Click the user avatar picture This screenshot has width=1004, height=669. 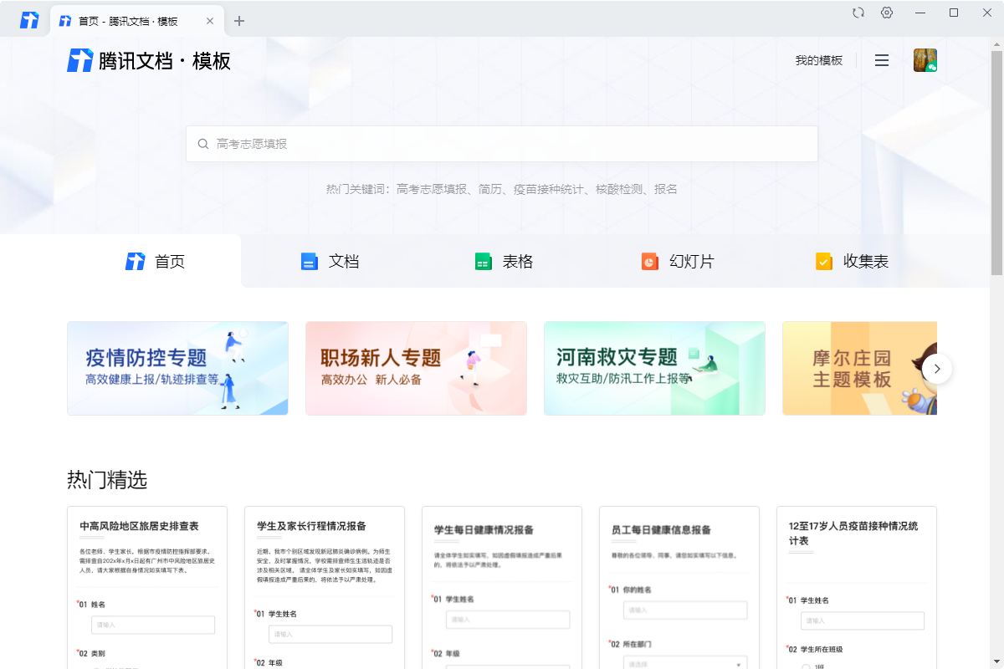[925, 60]
